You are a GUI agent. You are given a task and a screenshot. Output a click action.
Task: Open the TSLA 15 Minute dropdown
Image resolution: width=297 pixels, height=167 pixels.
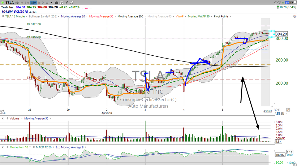click(27, 16)
